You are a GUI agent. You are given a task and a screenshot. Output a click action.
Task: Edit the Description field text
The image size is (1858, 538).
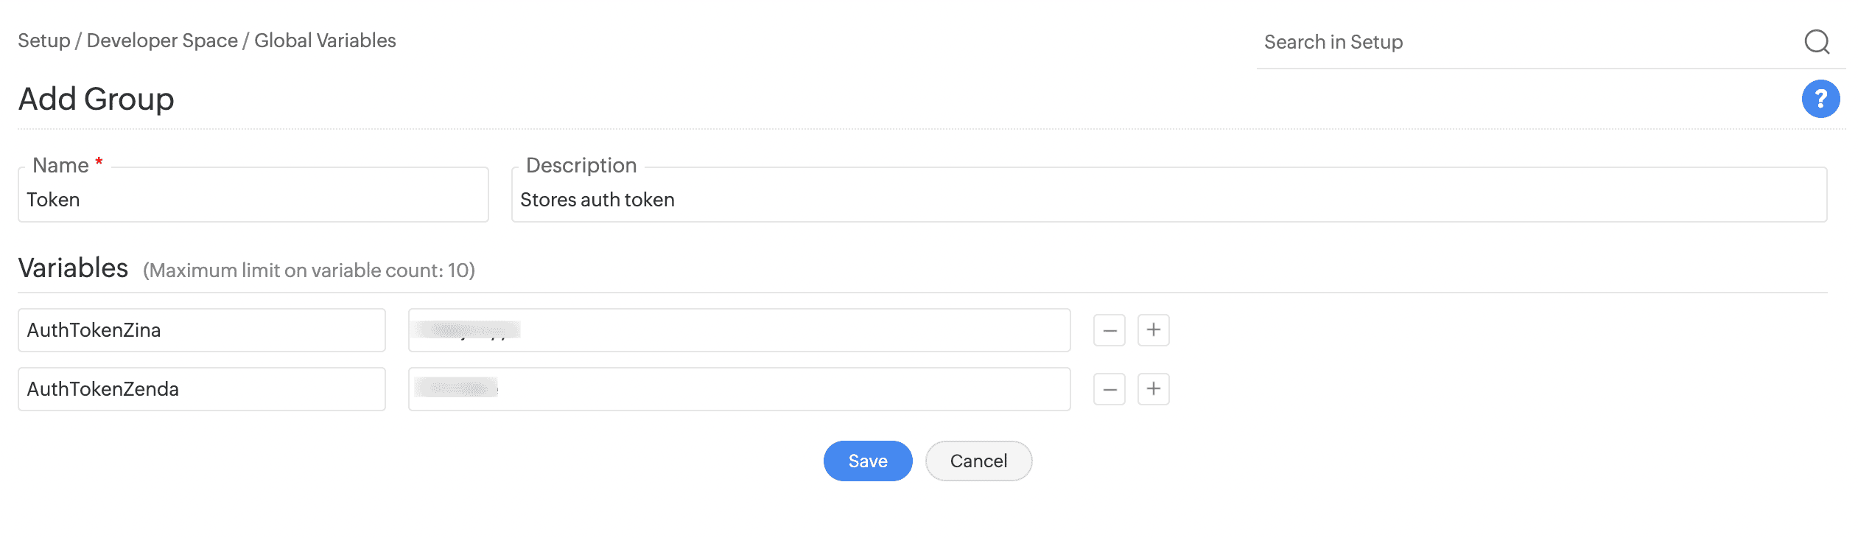pos(1168,200)
